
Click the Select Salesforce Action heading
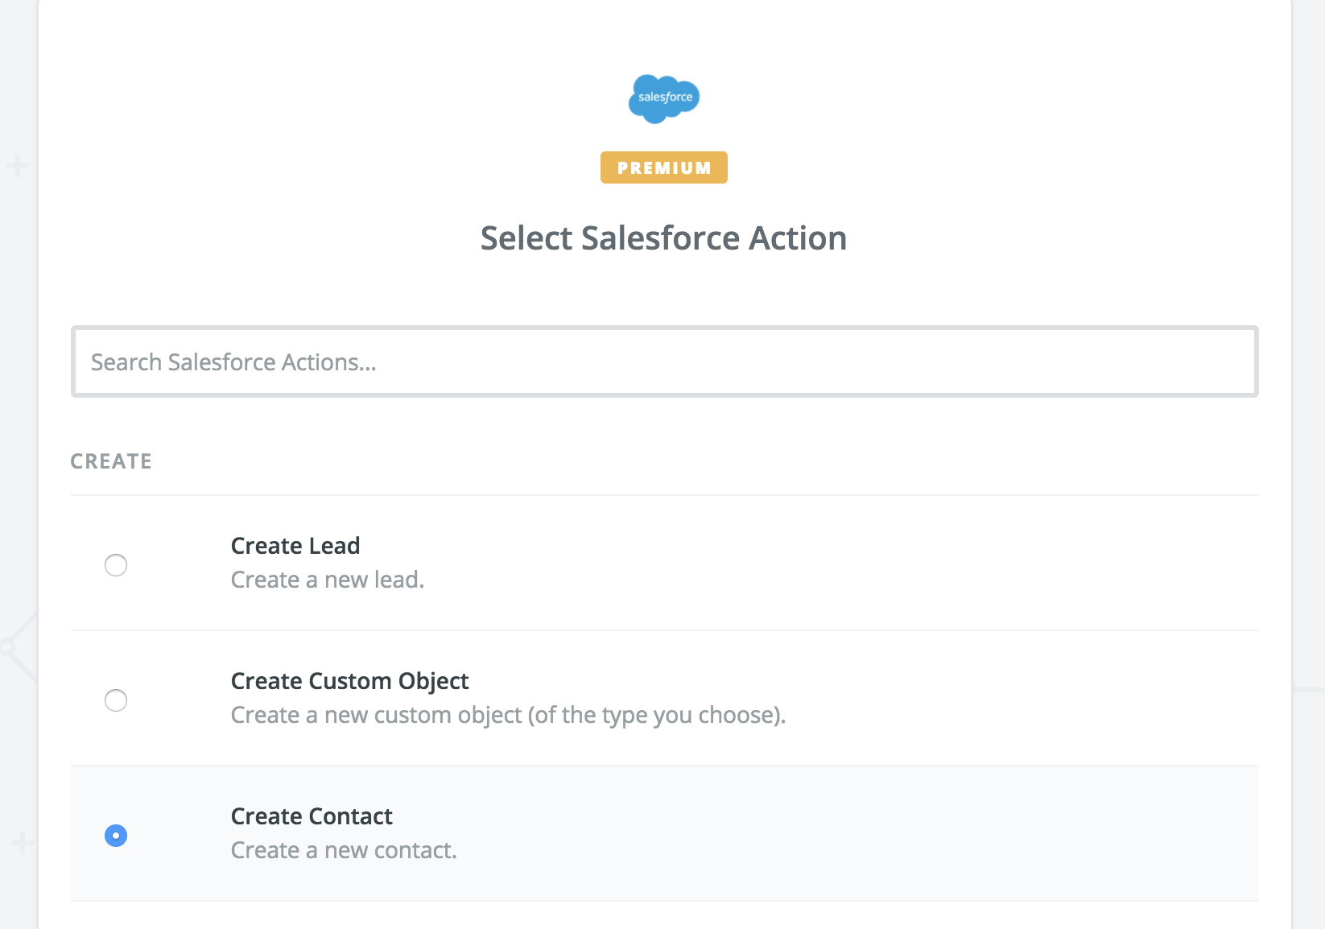[664, 238]
